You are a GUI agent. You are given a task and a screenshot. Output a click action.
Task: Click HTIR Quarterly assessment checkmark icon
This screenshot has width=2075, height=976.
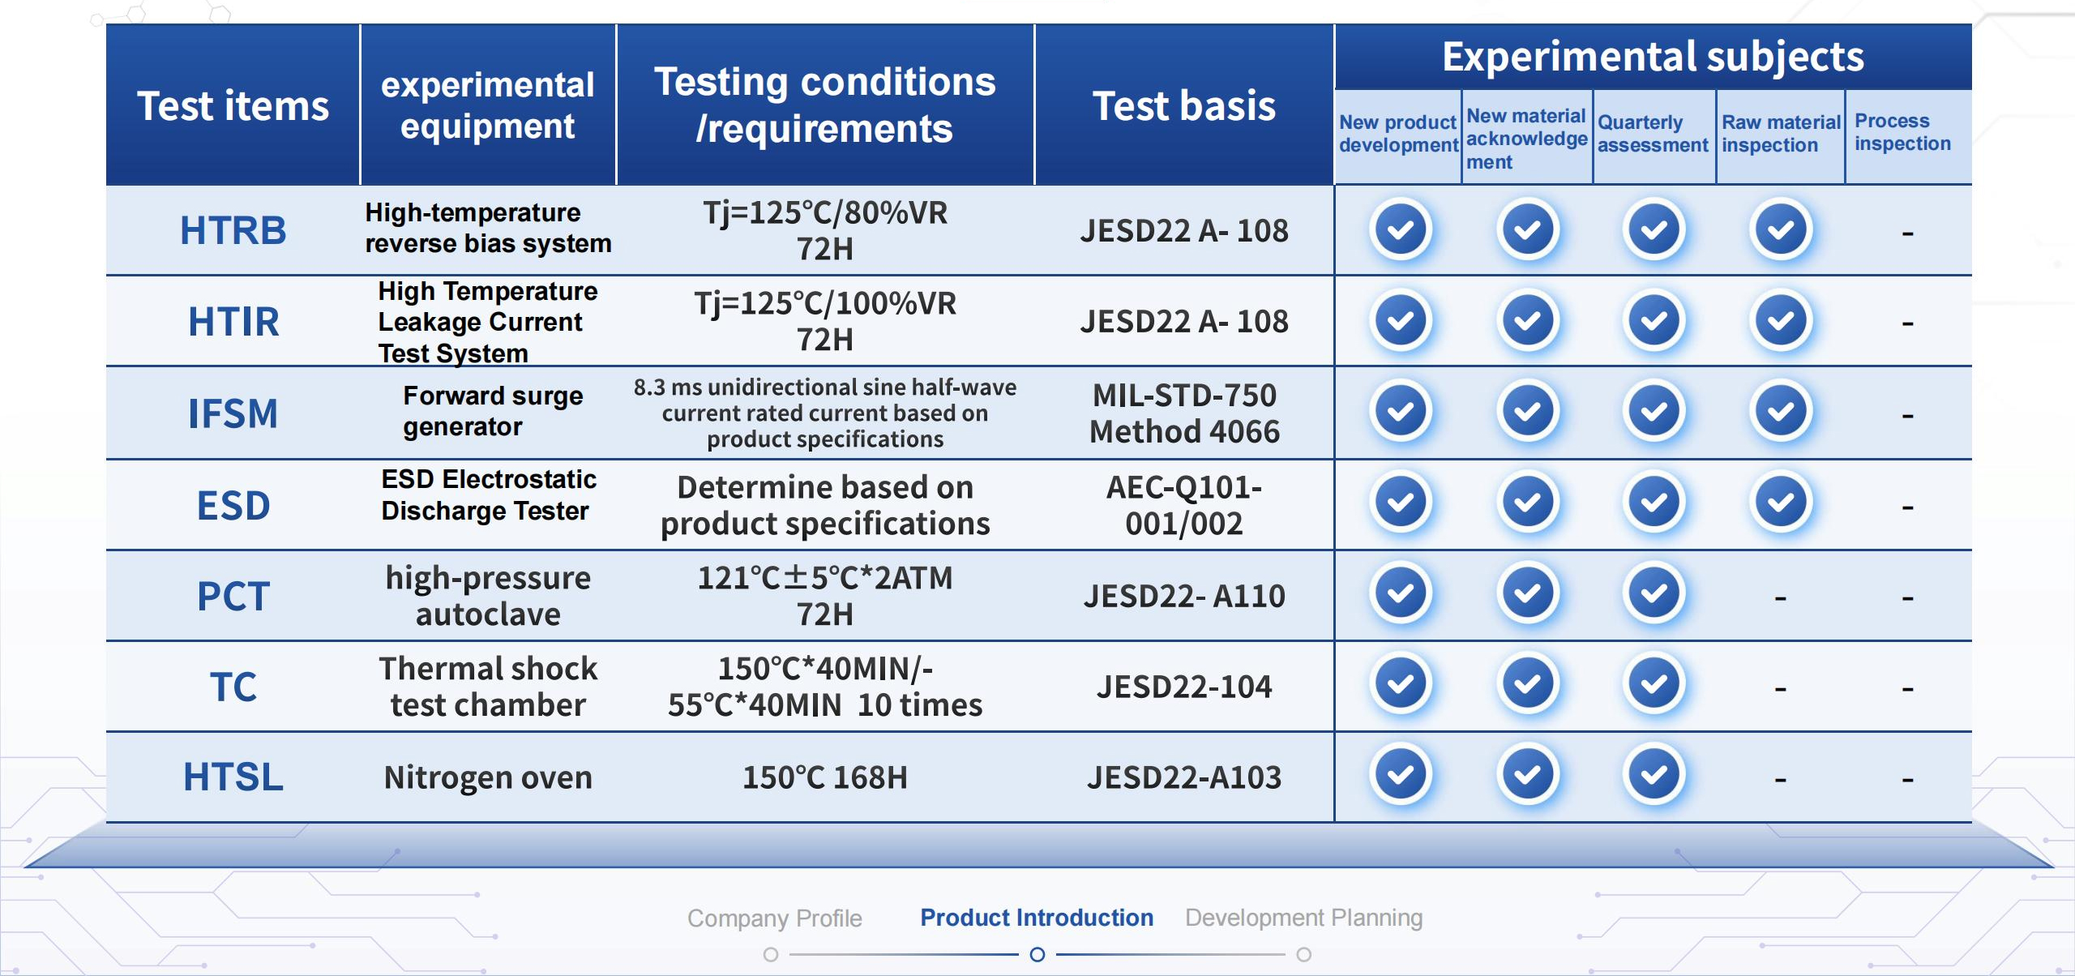pyautogui.click(x=1654, y=321)
